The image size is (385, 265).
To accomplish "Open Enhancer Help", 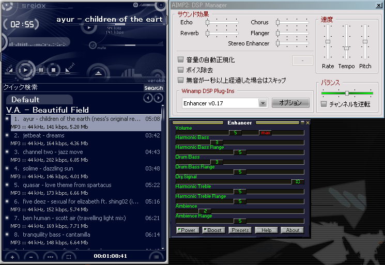I will tap(267, 230).
